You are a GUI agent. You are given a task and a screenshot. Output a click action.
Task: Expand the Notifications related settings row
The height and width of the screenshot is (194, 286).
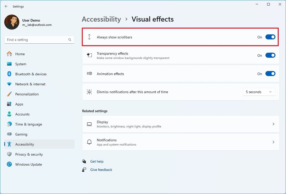click(181, 142)
